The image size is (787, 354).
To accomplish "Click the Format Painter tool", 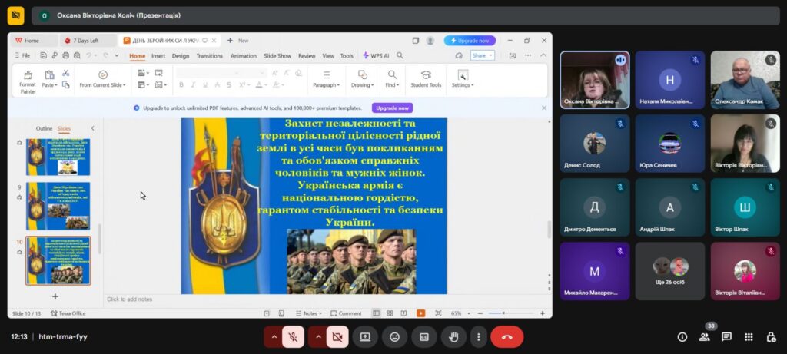I will pos(28,81).
